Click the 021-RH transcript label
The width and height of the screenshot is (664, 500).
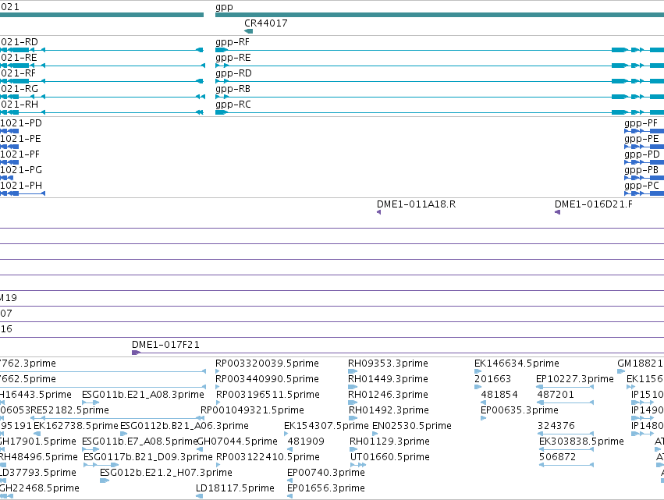(19, 105)
